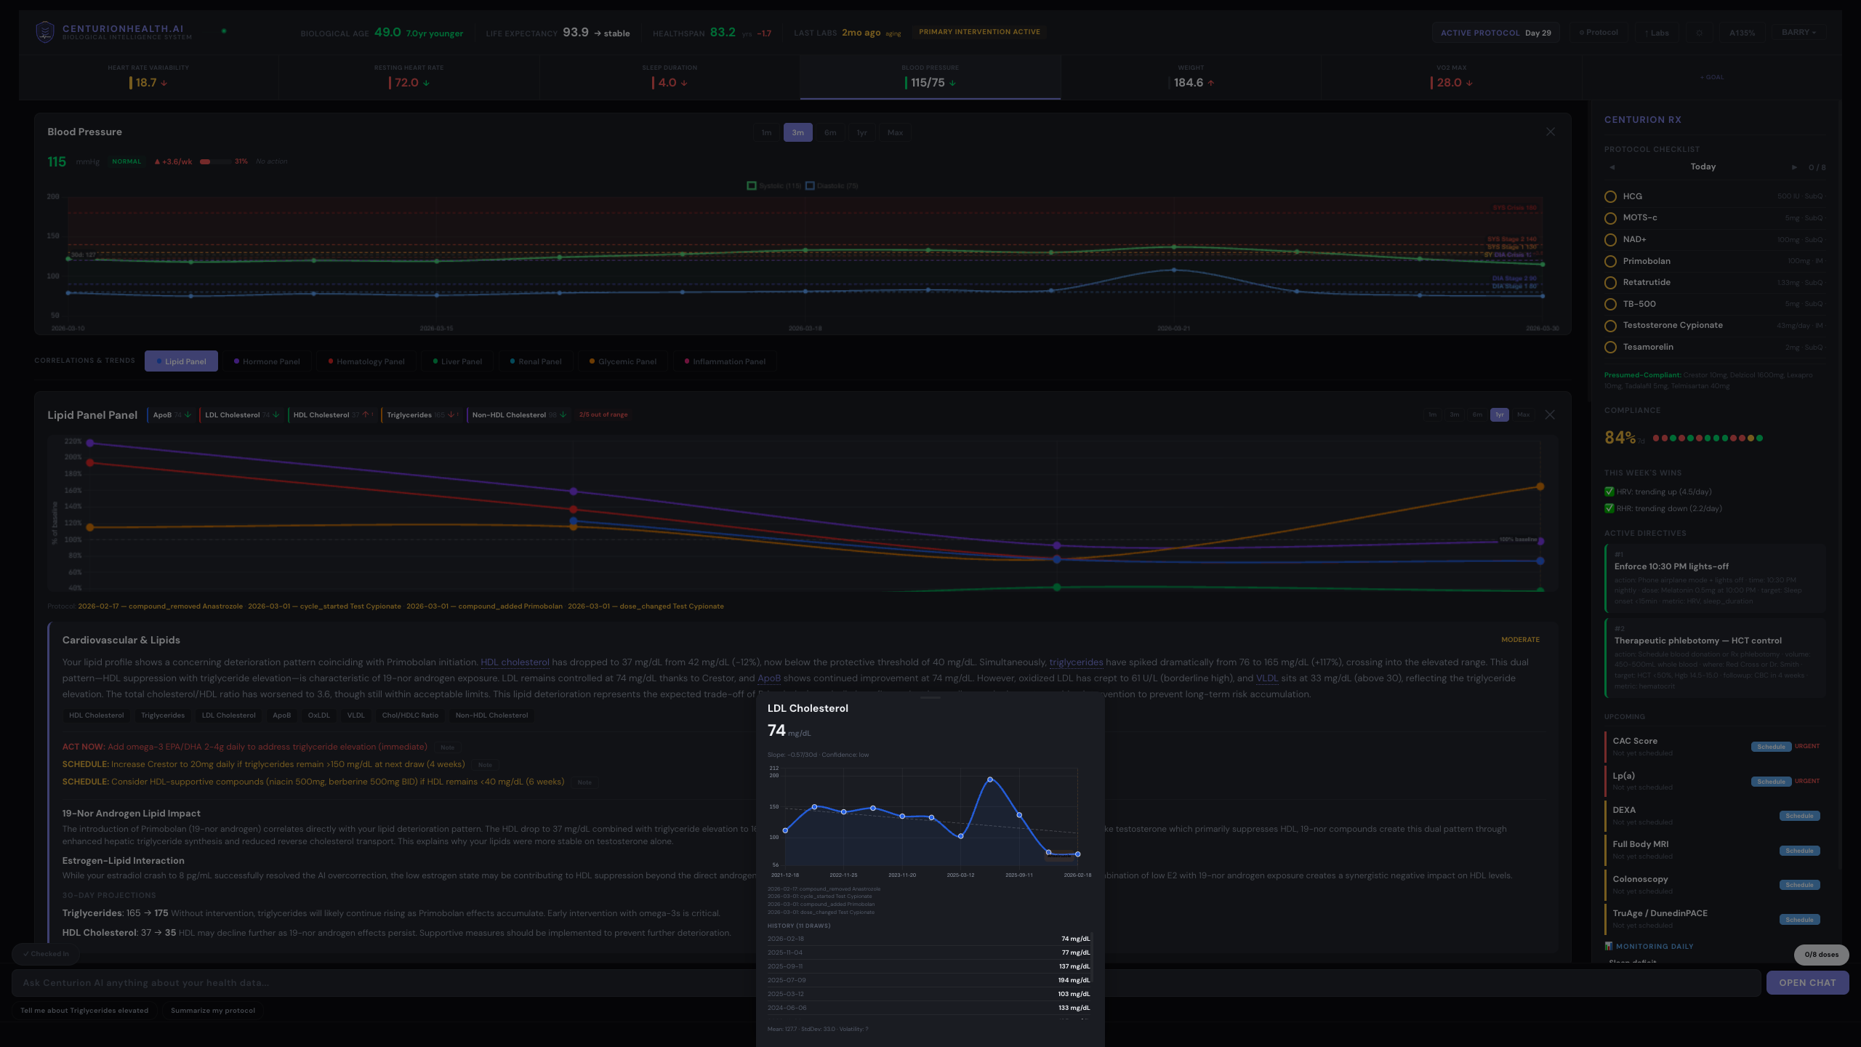
Task: Go to next day in protocol checklist
Action: point(1794,167)
